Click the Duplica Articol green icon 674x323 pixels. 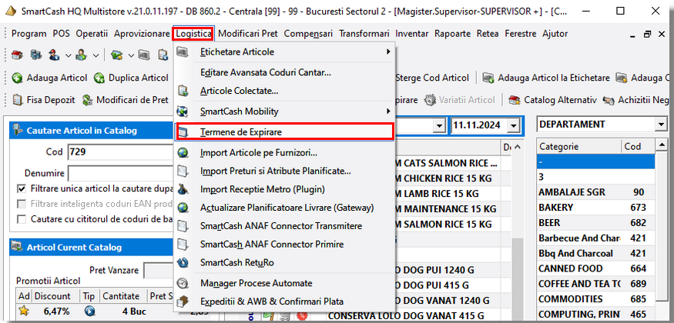pos(99,78)
